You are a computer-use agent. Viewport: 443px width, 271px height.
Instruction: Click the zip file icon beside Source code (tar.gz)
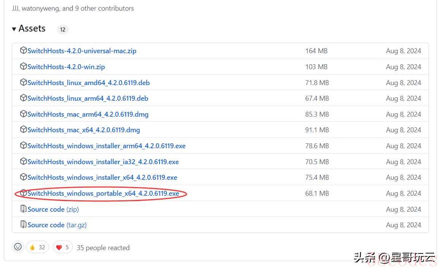pyautogui.click(x=24, y=224)
